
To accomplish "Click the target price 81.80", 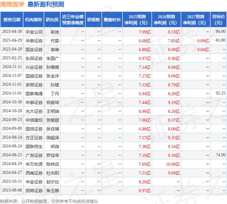I will click(221, 40).
